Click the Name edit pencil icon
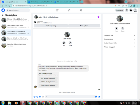This screenshot has width=140, height=105. [70, 43]
